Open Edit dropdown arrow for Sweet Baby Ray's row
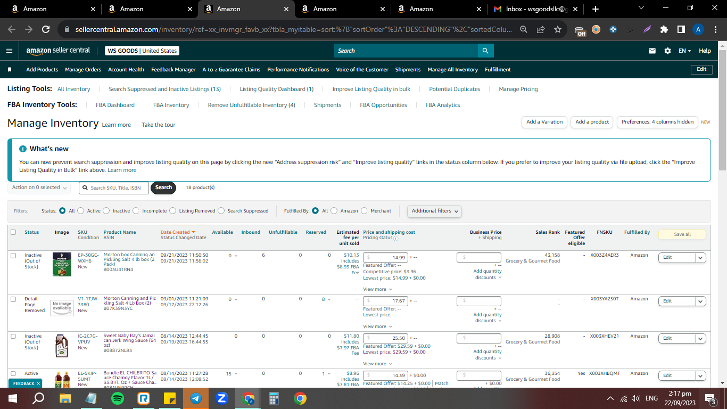 click(x=700, y=339)
